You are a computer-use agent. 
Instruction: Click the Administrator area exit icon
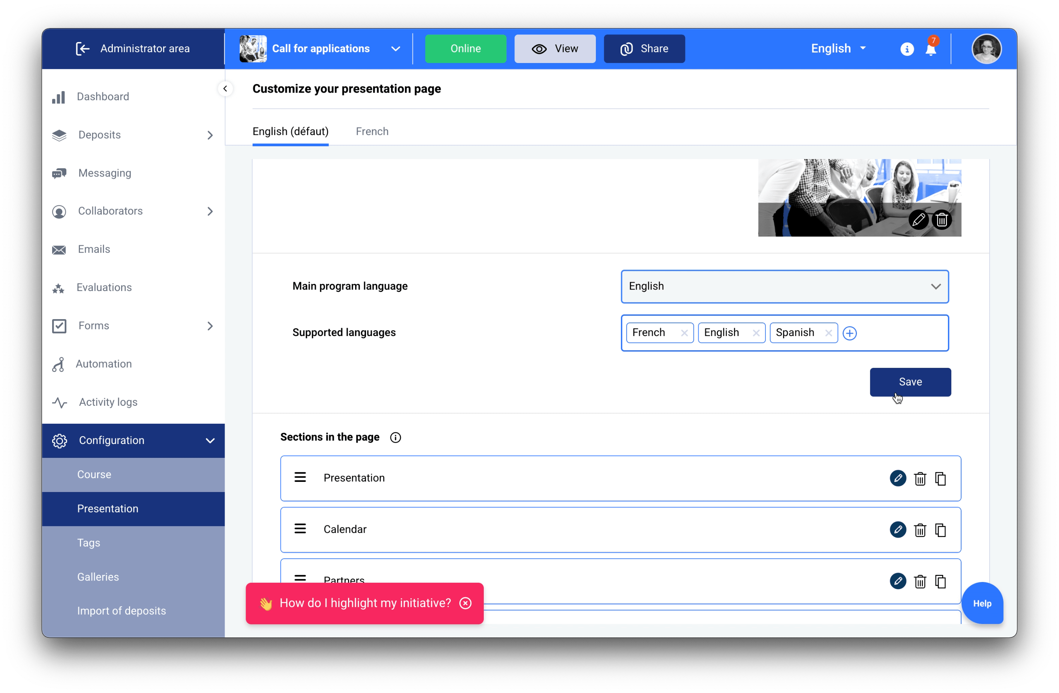coord(83,48)
